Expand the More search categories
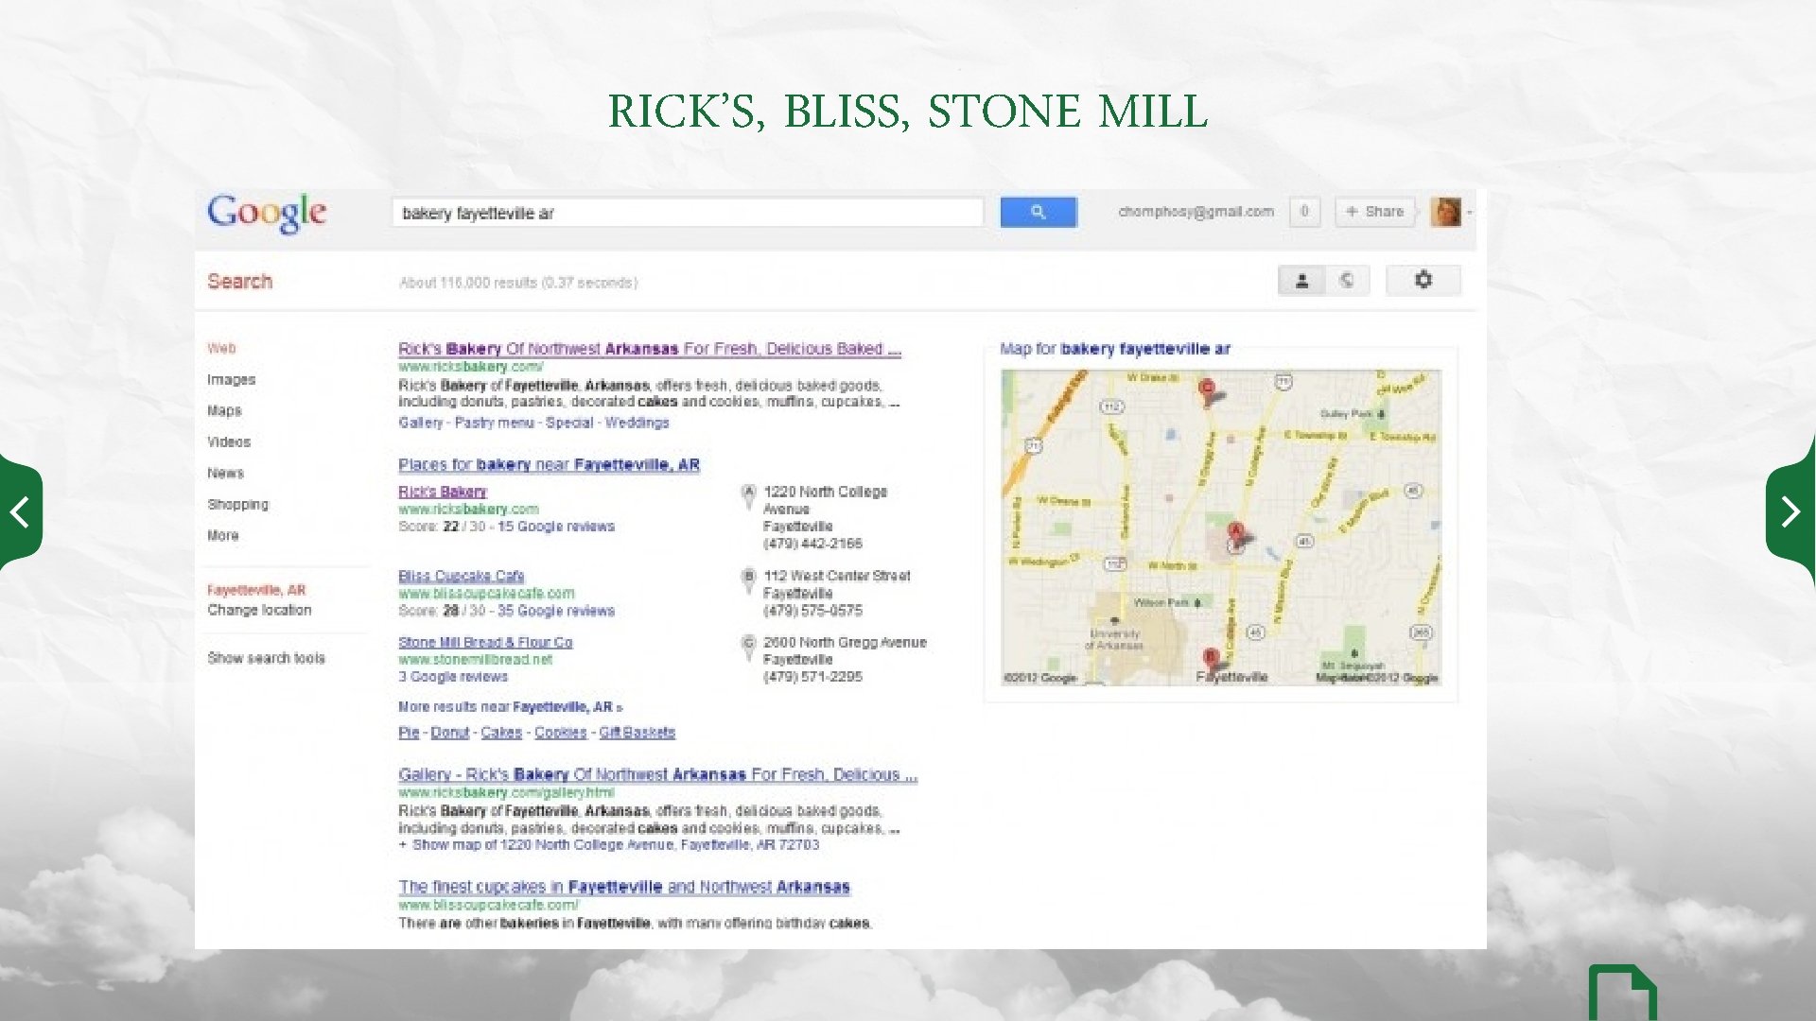This screenshot has width=1816, height=1021. pos(223,535)
